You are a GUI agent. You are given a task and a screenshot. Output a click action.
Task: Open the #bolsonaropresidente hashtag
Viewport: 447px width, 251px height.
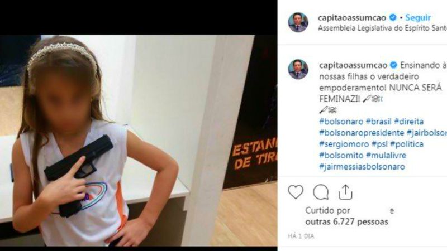(362, 133)
